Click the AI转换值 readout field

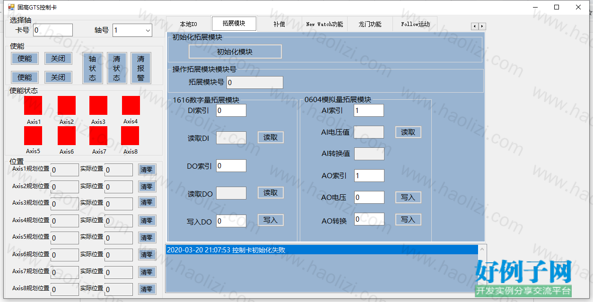[x=369, y=154]
